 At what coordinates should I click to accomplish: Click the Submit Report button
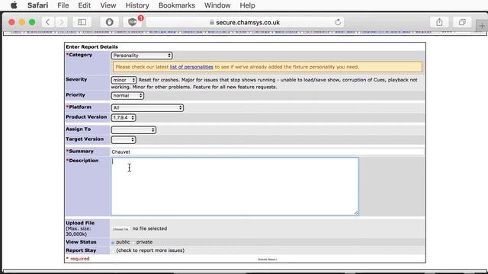click(268, 259)
